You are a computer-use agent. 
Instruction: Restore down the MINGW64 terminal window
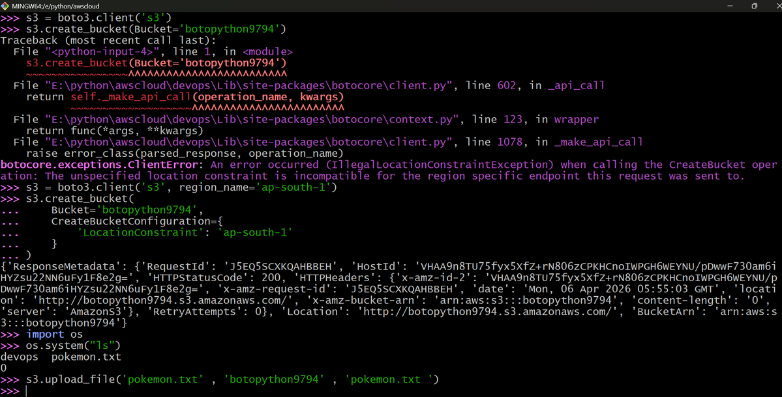[x=754, y=6]
